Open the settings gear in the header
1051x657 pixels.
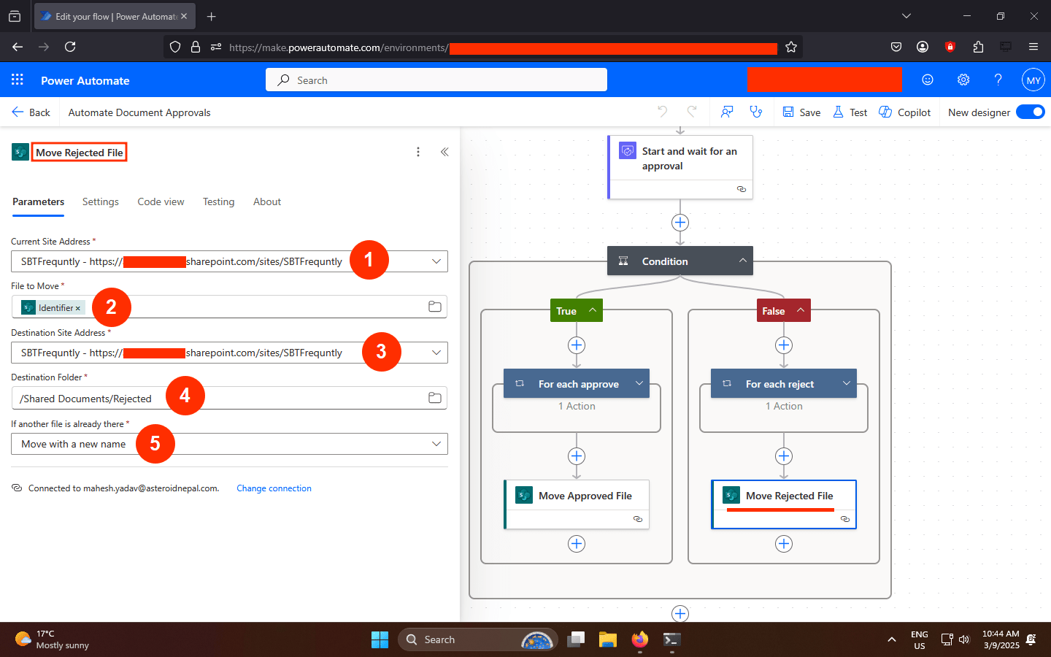click(963, 80)
